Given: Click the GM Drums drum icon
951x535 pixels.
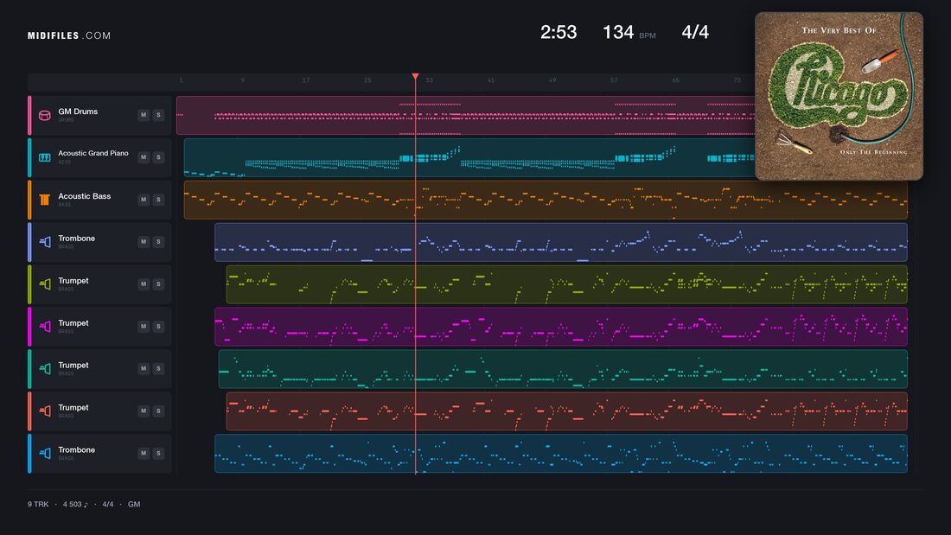Looking at the screenshot, I should click(45, 115).
